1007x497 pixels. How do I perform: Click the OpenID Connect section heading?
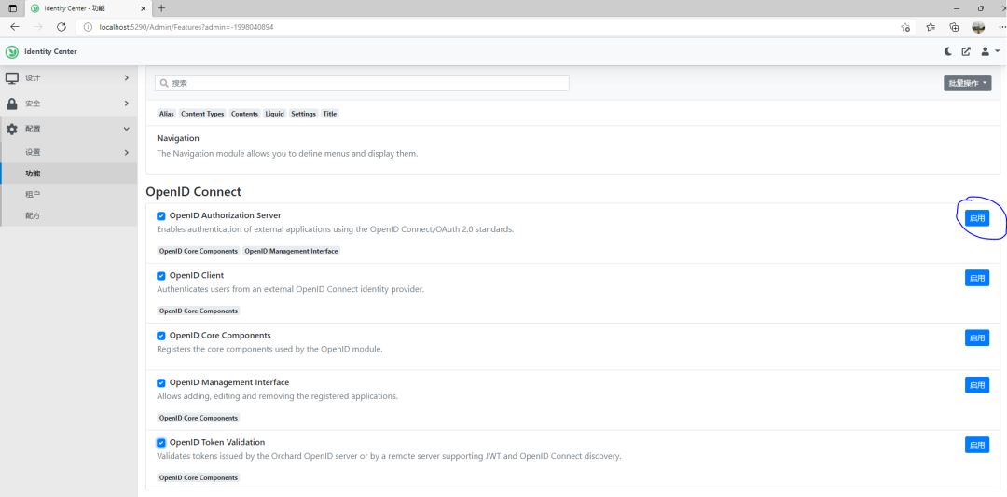coord(193,192)
